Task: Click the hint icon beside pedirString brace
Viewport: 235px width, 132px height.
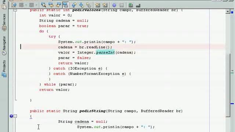Action: click(x=11, y=116)
